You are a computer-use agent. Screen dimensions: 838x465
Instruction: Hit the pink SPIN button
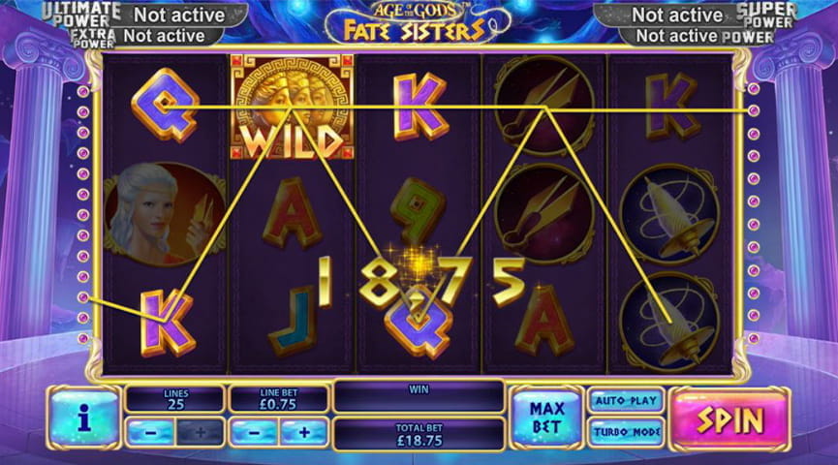pos(730,419)
